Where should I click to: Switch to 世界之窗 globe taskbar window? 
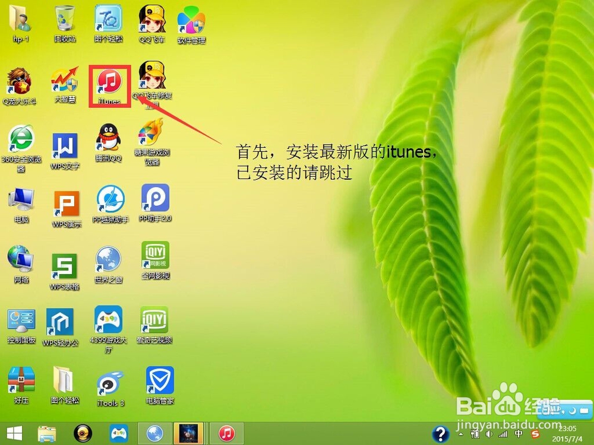point(154,434)
